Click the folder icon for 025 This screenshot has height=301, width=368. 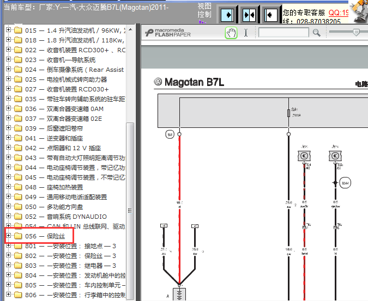tap(18, 79)
